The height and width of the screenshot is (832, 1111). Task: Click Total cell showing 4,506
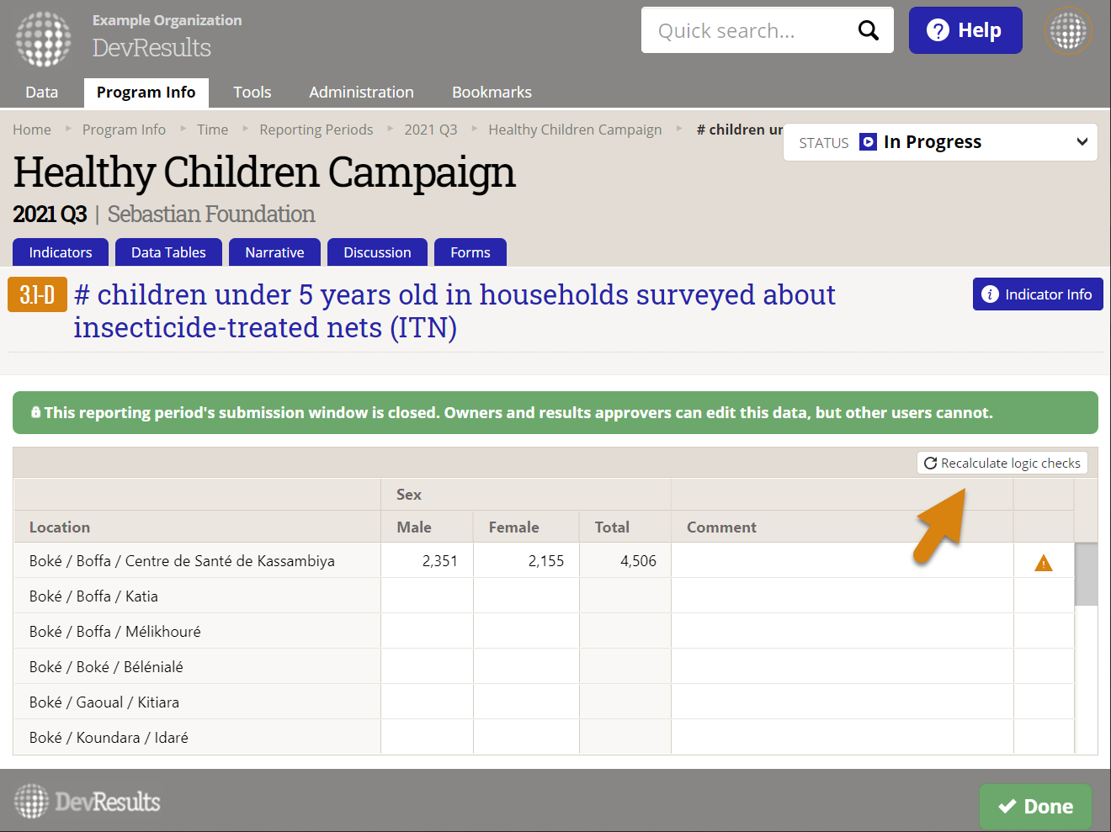tap(625, 560)
